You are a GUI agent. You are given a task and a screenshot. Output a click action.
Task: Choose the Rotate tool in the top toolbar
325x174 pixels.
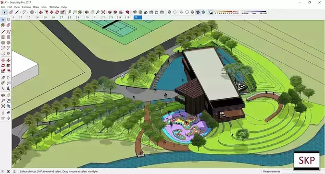[57, 12]
